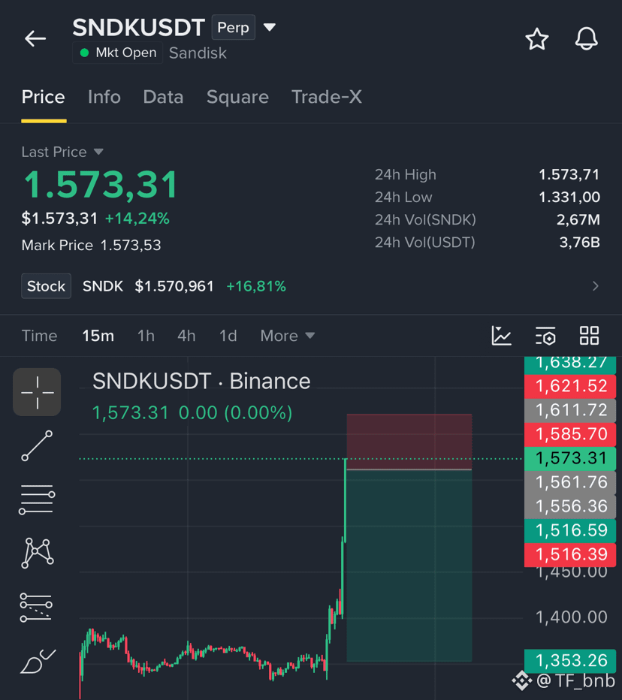Switch to the Data tab
The width and height of the screenshot is (622, 700).
(163, 97)
